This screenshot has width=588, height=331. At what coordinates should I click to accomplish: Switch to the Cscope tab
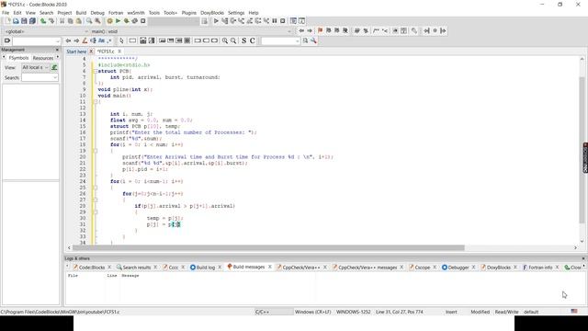422,268
